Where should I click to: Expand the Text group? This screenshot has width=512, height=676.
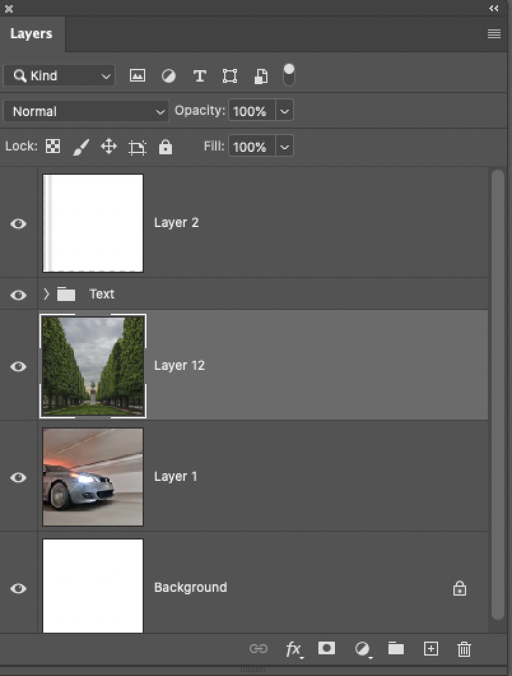coord(45,295)
